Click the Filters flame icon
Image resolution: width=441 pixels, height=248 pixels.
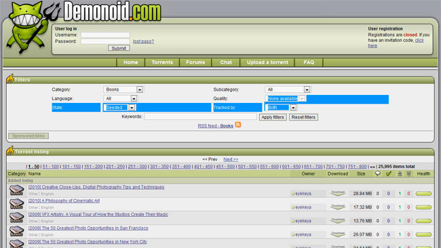click(x=10, y=79)
